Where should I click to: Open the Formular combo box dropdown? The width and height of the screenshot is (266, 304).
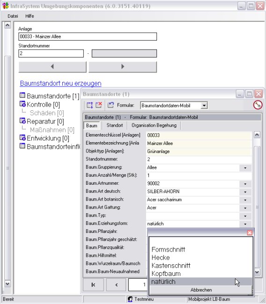[204, 106]
